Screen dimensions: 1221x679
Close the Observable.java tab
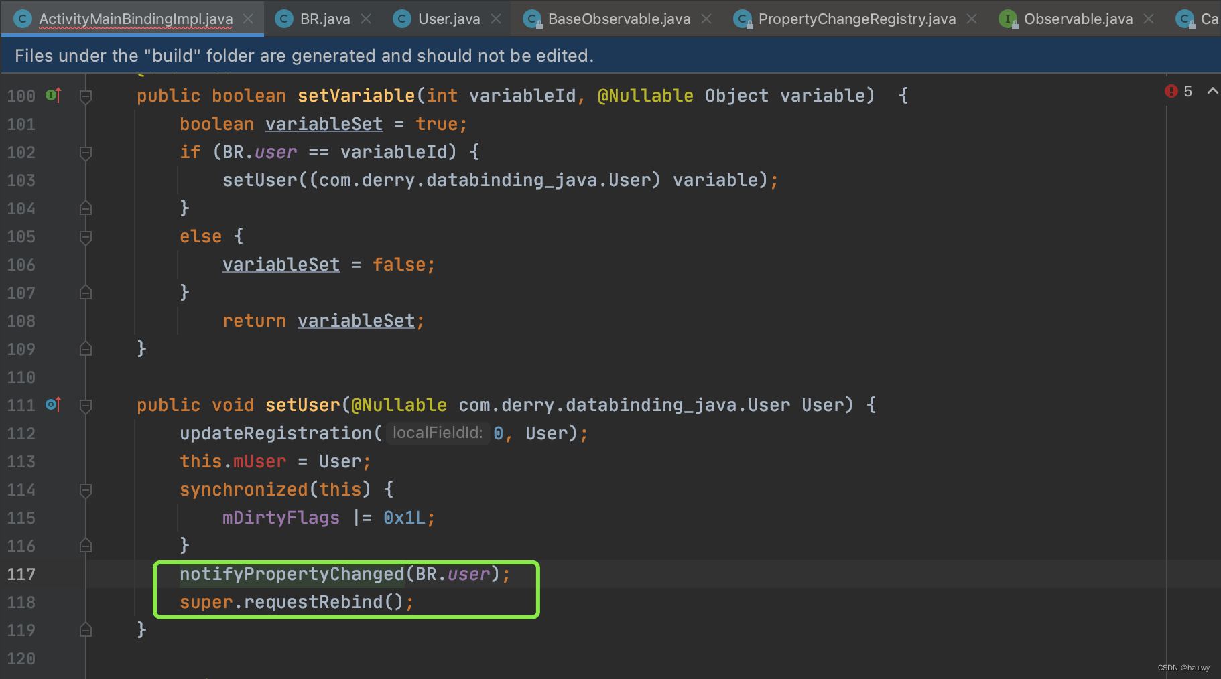pos(1149,19)
